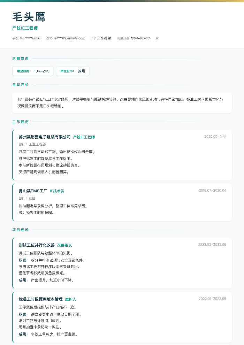
Task: Click the date range 2023.03-2023.08
Action: 212,245
